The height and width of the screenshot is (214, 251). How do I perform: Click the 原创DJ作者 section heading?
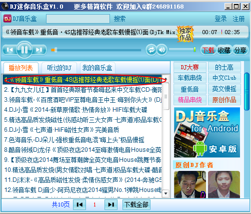click(194, 165)
